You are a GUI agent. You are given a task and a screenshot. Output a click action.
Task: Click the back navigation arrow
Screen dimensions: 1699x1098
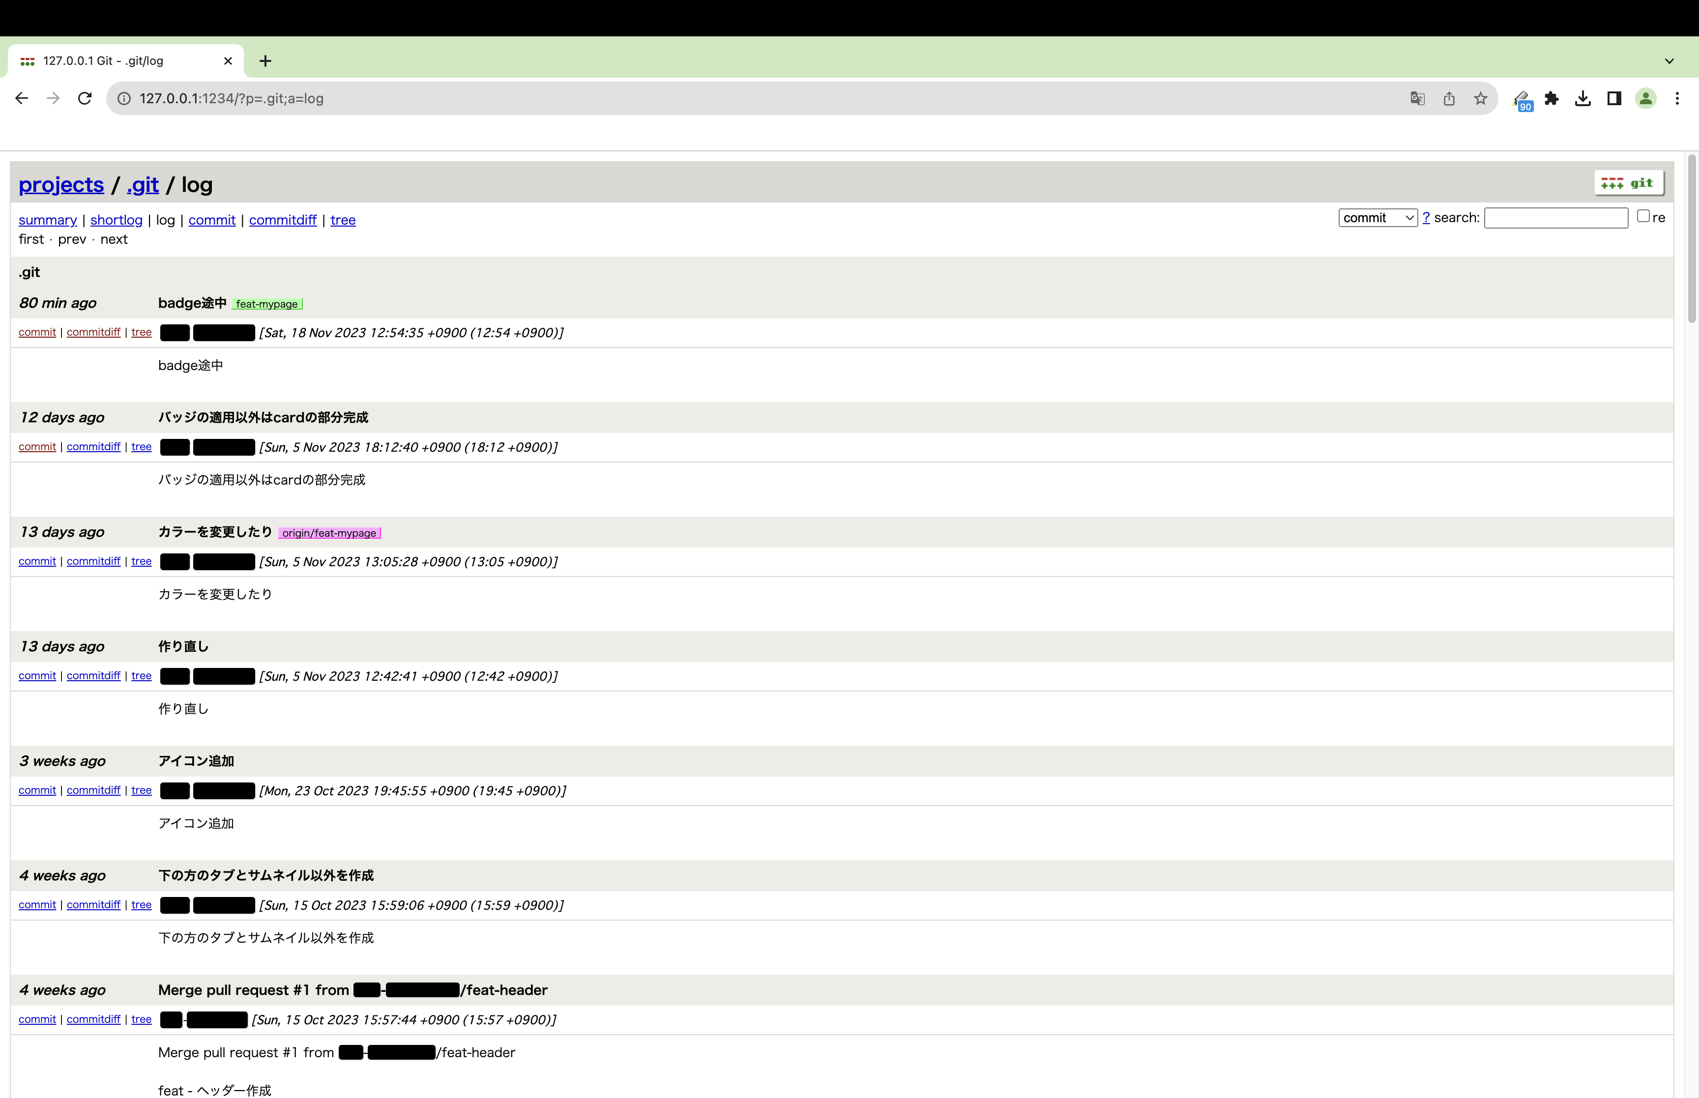(21, 98)
